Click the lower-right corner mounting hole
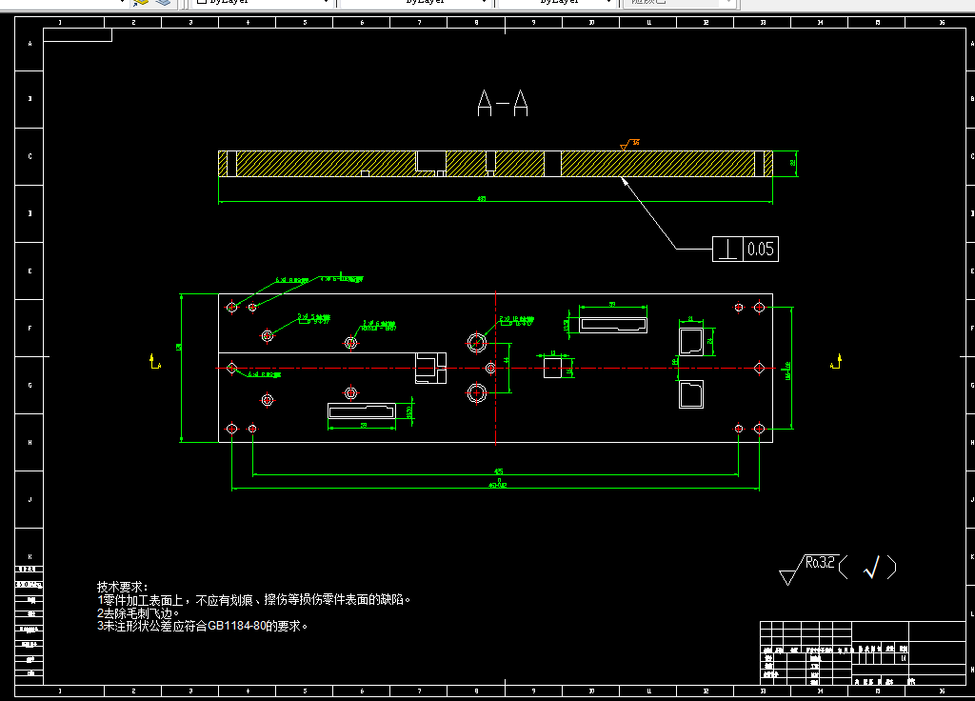Screen dimensions: 975x701 (x=759, y=429)
